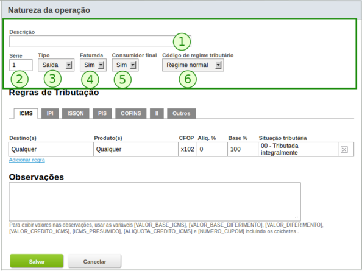Open the Tipo dropdown showing Saída
Image resolution: width=362 pixels, height=274 pixels.
[56, 65]
